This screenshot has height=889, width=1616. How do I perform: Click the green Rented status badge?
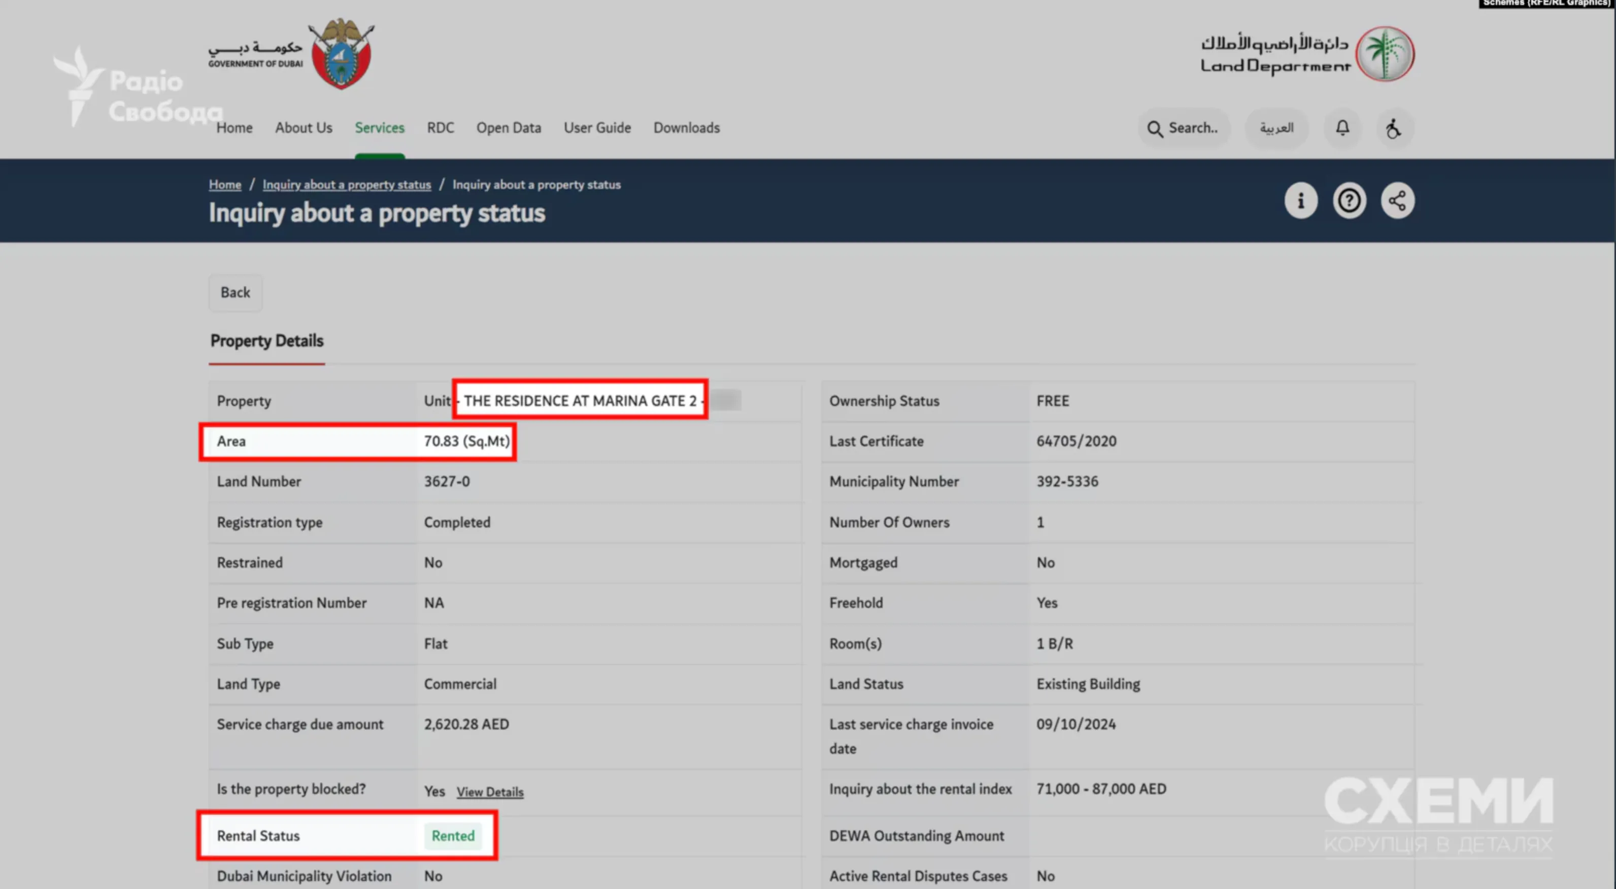click(x=453, y=836)
